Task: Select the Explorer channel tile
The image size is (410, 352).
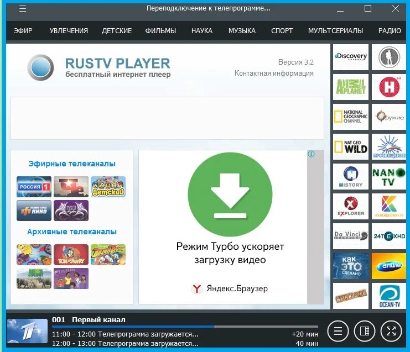Action: [x=351, y=206]
